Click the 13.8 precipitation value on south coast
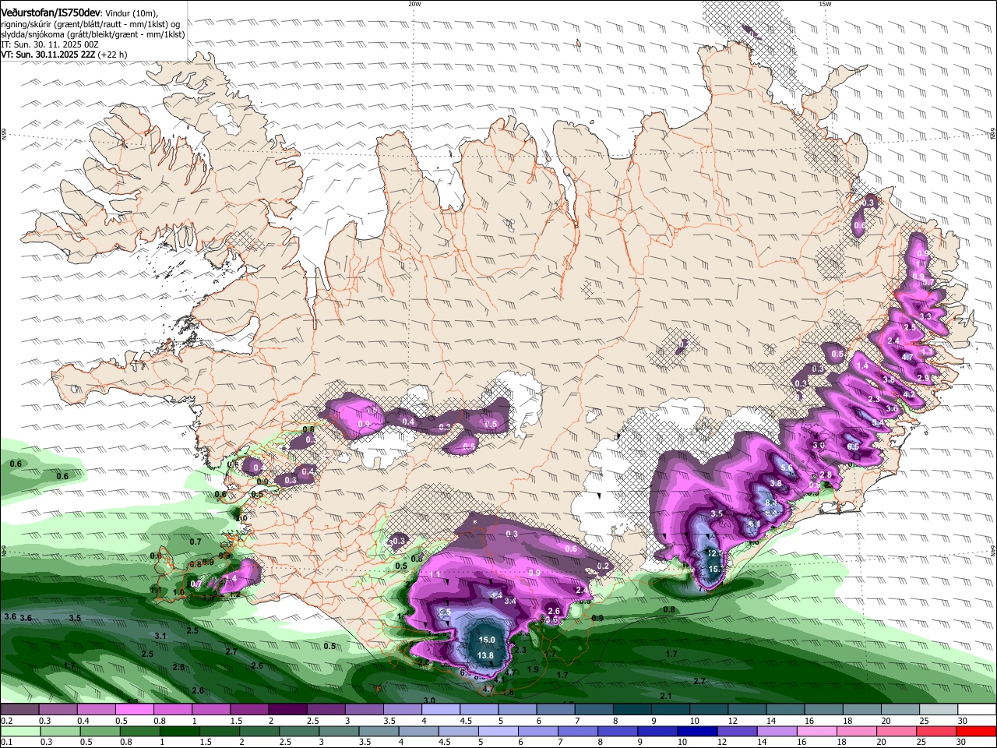This screenshot has width=997, height=748. pos(485,655)
